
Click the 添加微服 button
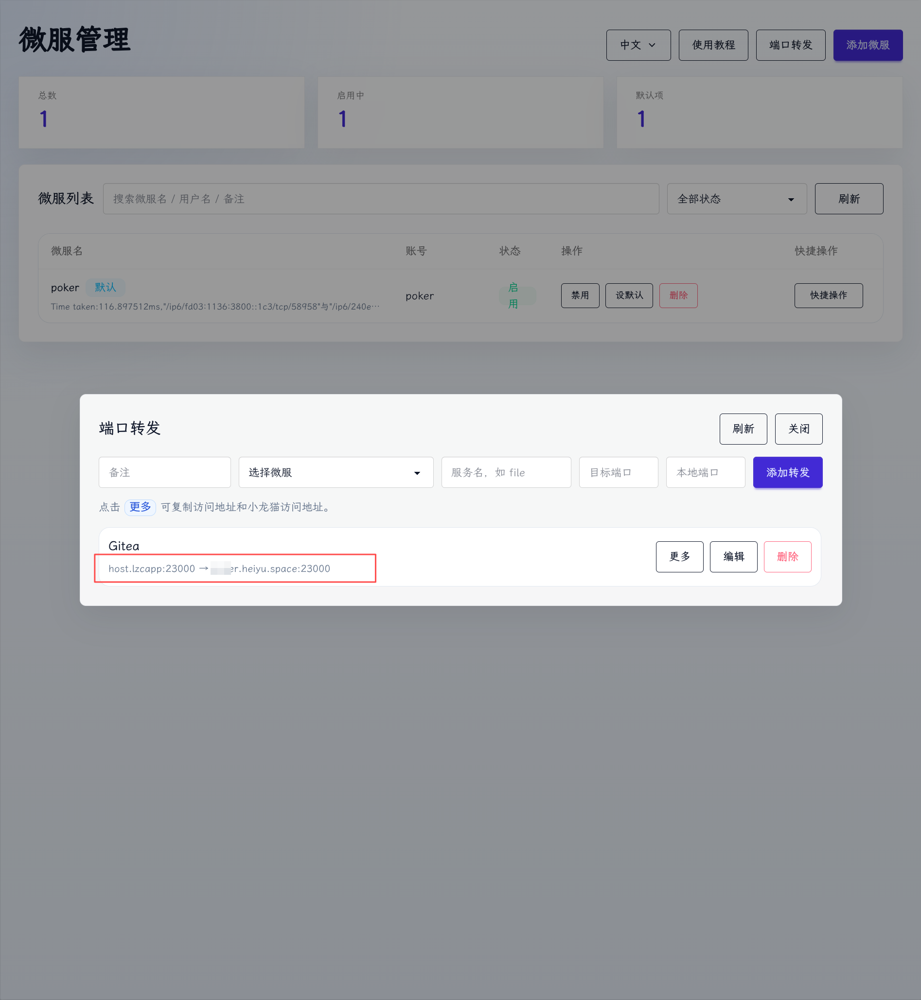pyautogui.click(x=868, y=45)
